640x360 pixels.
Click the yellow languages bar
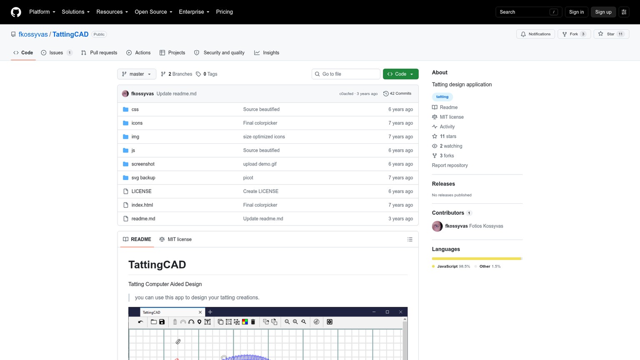(476, 259)
